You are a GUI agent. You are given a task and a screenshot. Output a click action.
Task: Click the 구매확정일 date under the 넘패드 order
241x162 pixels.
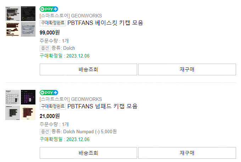pos(65,139)
